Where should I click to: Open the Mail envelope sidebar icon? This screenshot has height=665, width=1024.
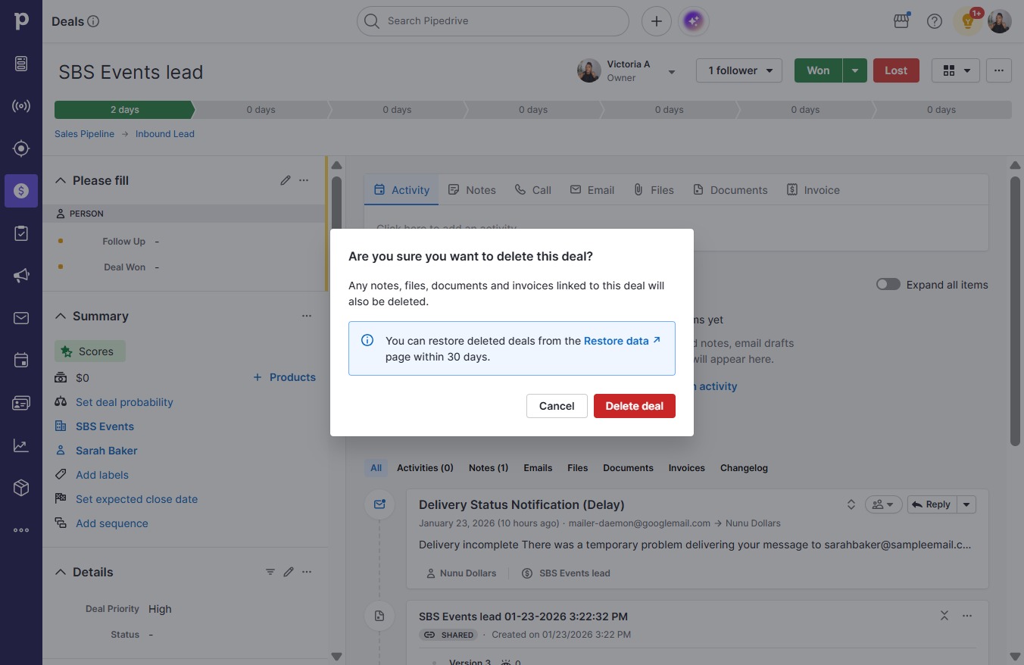pyautogui.click(x=21, y=318)
